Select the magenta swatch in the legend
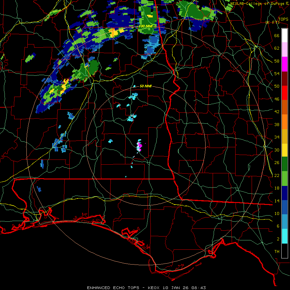This screenshot has width=290, height=290. pyautogui.click(x=285, y=64)
